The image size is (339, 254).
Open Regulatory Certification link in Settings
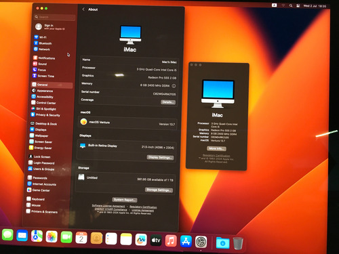pos(143,207)
